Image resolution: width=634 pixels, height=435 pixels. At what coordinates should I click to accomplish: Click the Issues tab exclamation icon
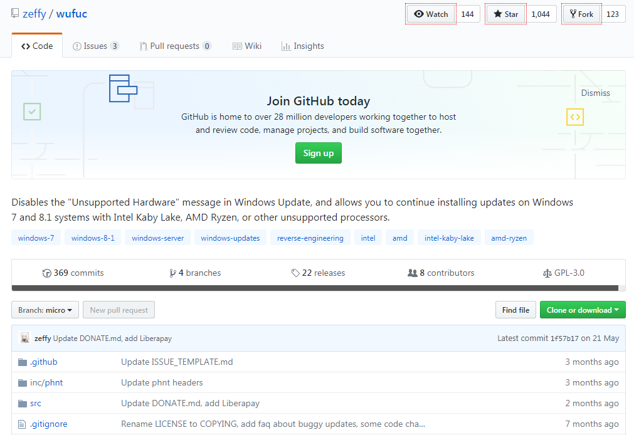point(77,46)
